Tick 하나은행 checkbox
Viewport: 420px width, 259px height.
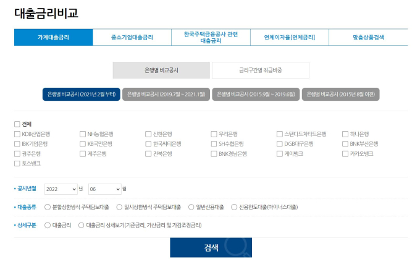coord(345,134)
